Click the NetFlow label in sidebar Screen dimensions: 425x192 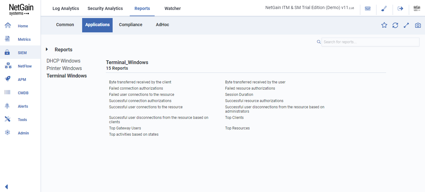click(x=25, y=66)
